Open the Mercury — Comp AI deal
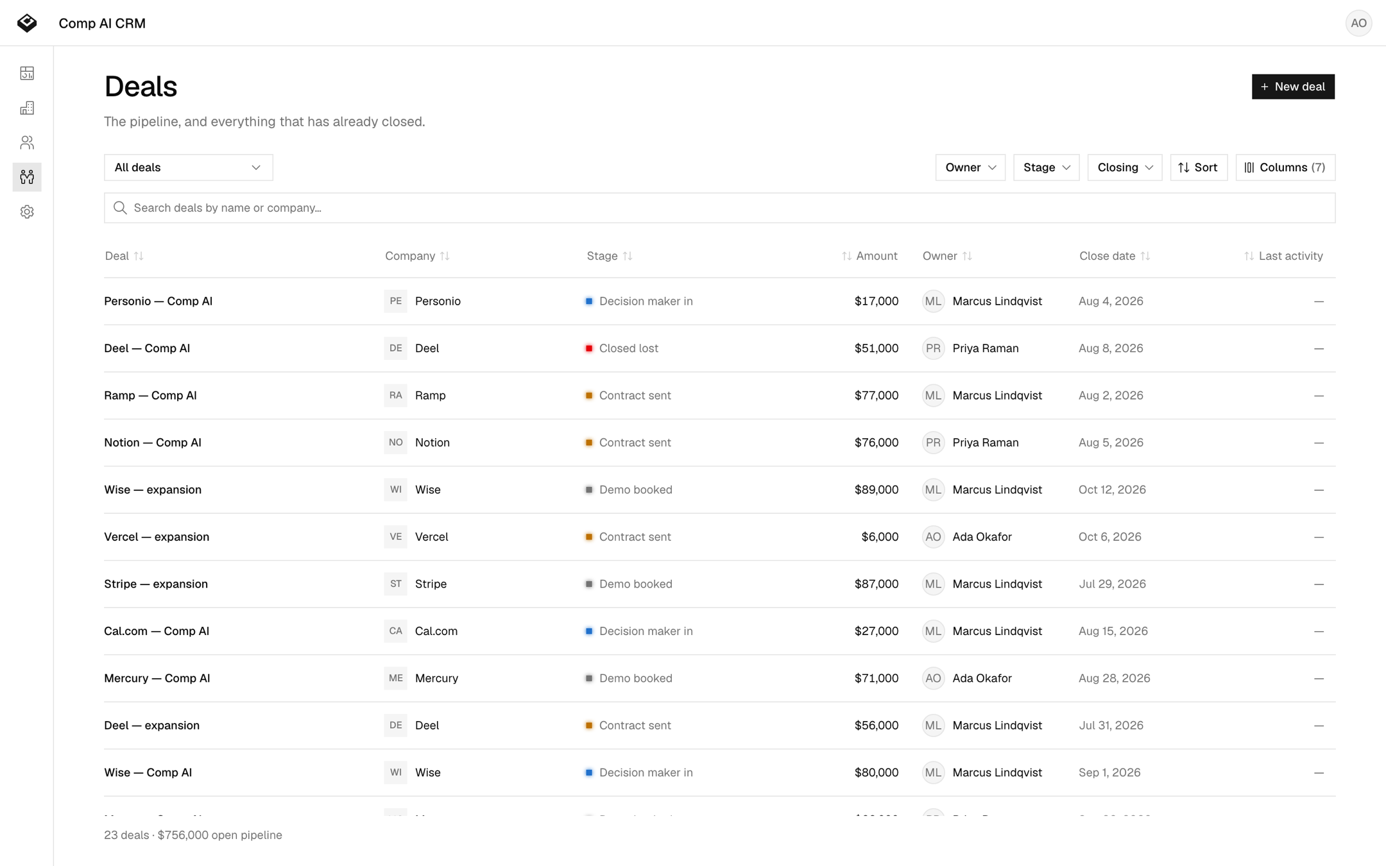 pyautogui.click(x=157, y=678)
